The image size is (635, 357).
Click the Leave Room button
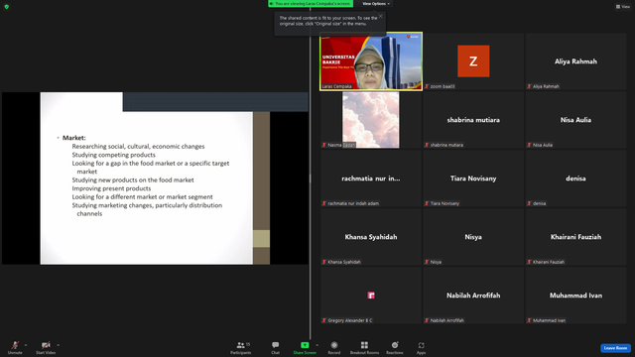click(x=615, y=348)
